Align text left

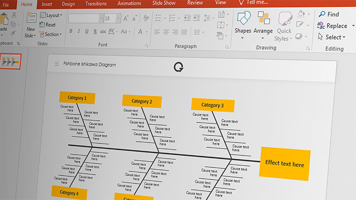pos(157,32)
